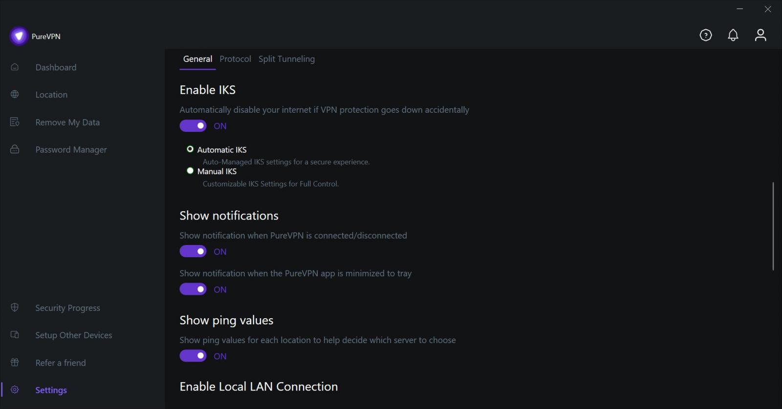This screenshot has width=782, height=409.
Task: Open the Dashboard page
Action: pyautogui.click(x=56, y=67)
